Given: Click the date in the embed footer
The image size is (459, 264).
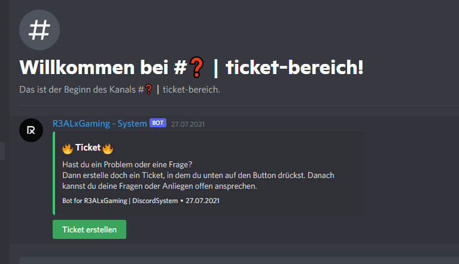Looking at the screenshot, I should (203, 201).
